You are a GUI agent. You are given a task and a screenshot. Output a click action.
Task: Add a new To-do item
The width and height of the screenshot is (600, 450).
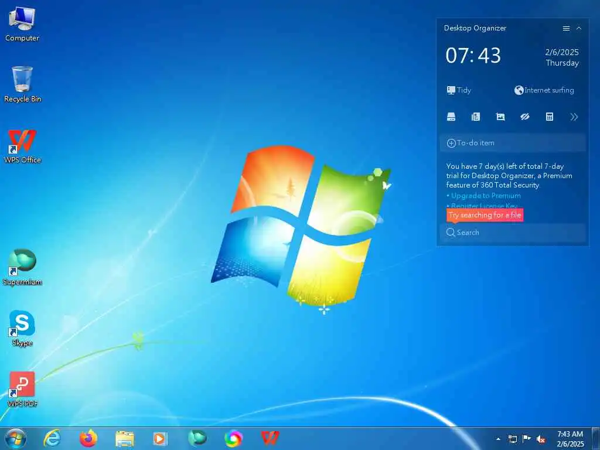coord(512,143)
